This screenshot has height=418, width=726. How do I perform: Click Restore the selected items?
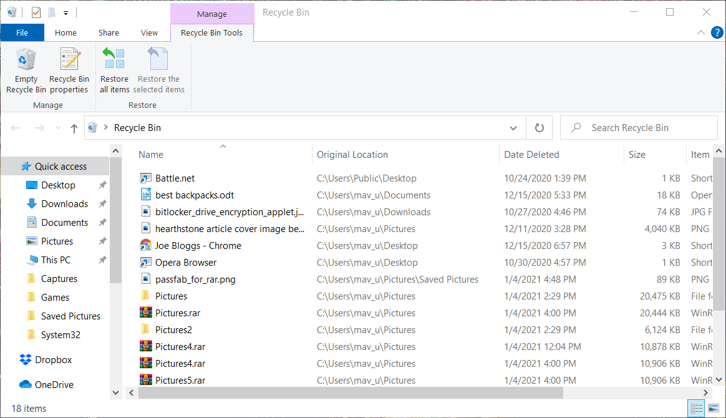(x=158, y=70)
